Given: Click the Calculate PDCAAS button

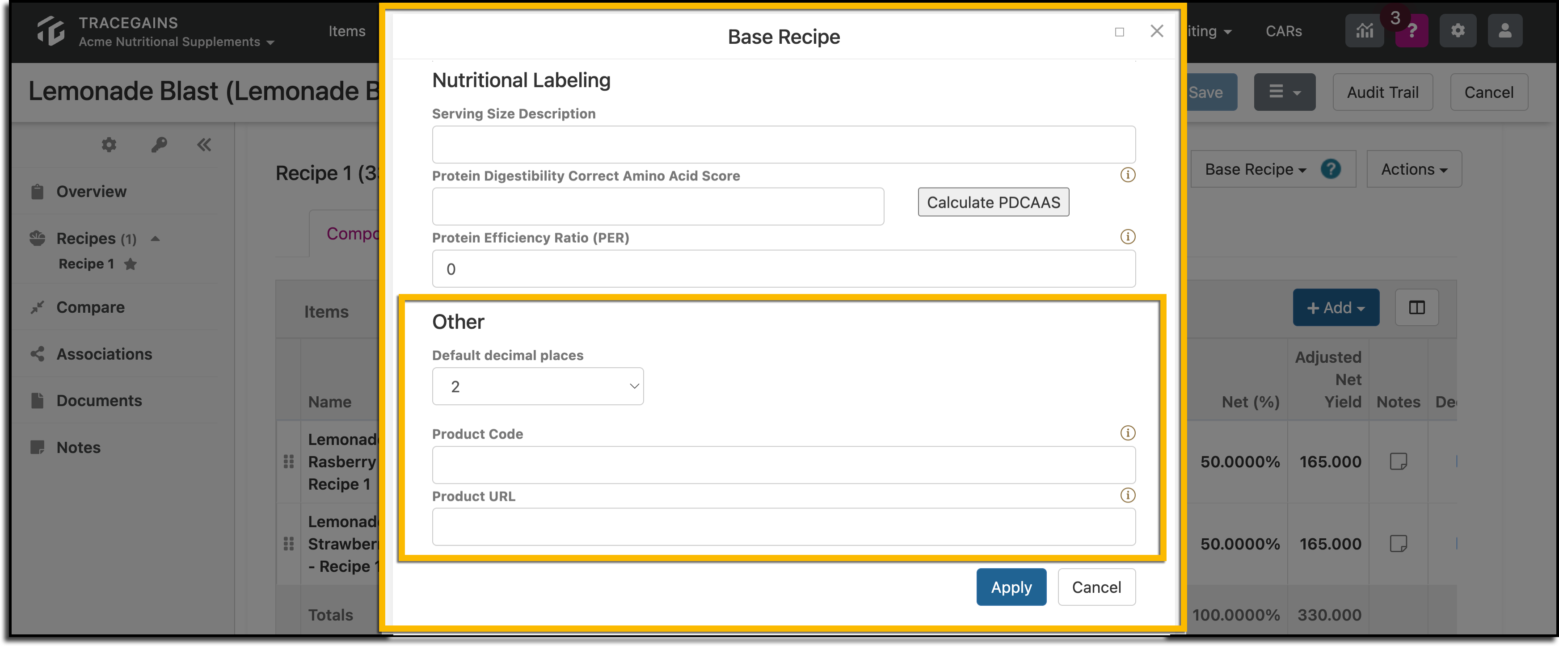Looking at the screenshot, I should [993, 202].
